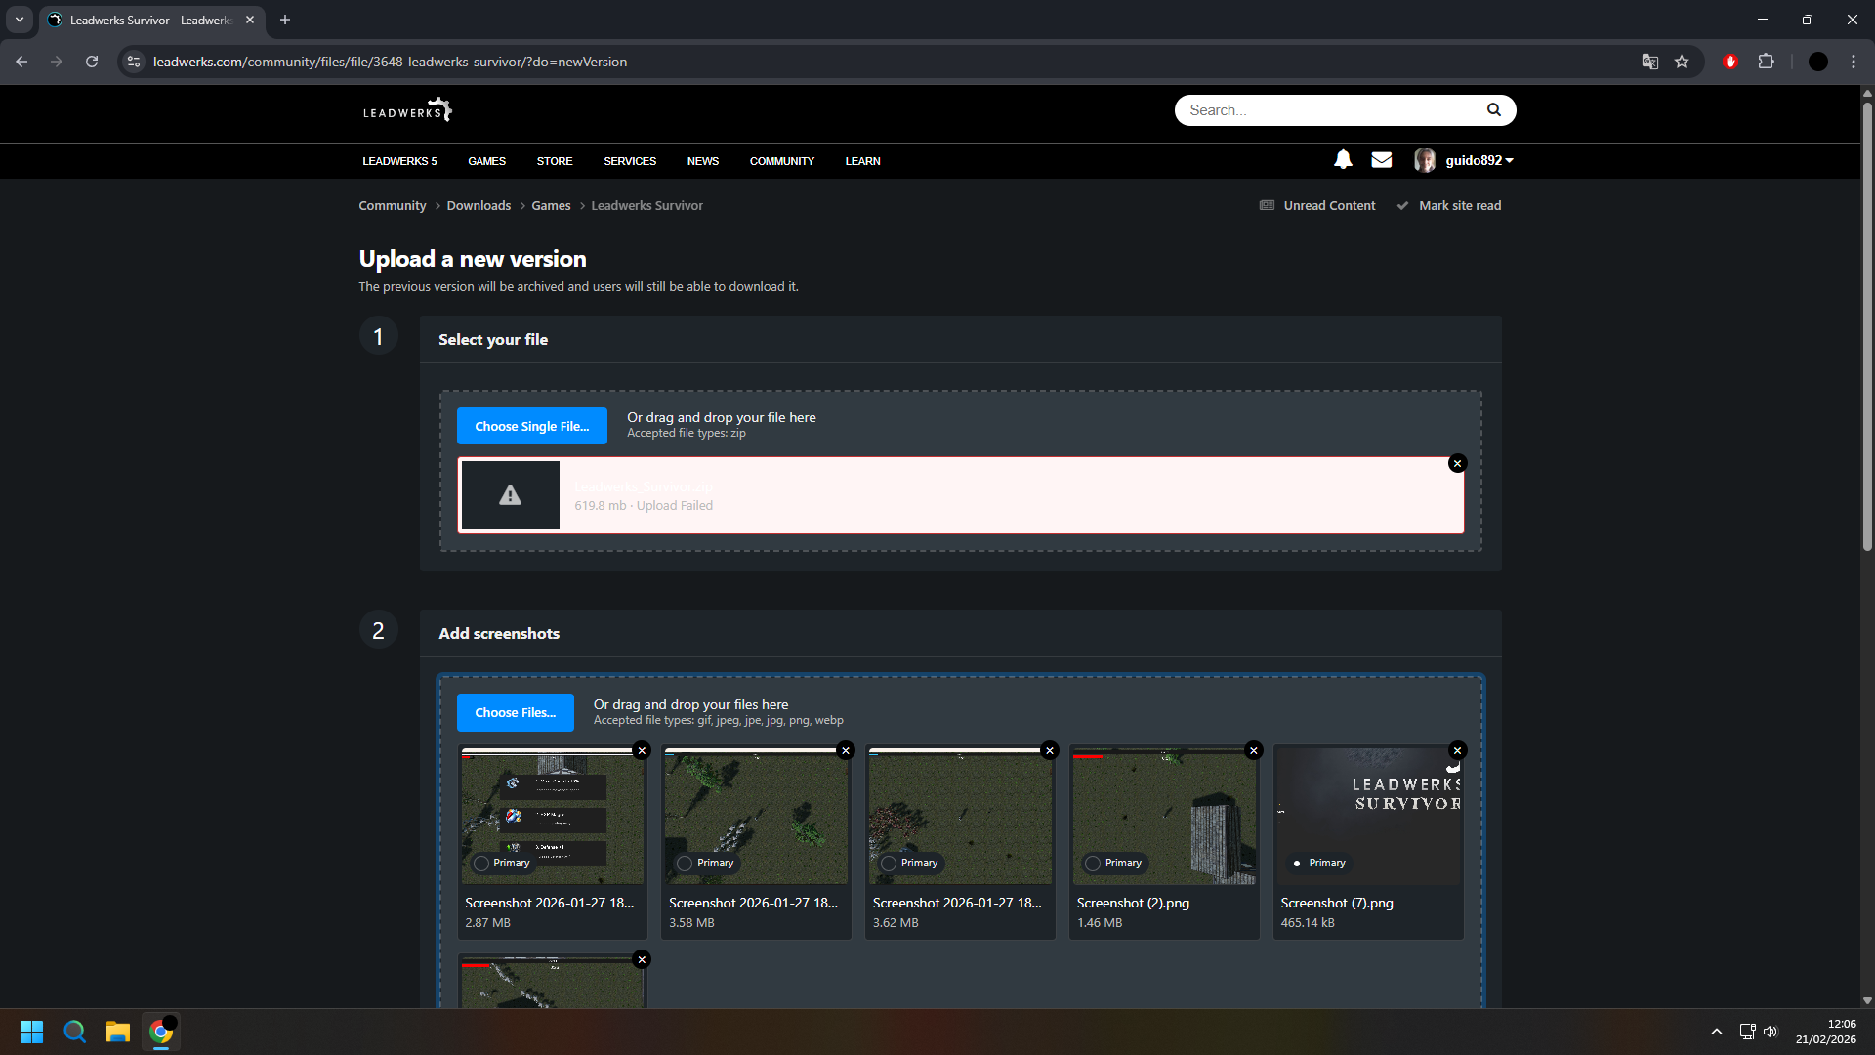Open the Chrome tab search dropdown
This screenshot has height=1055, width=1875.
tap(20, 20)
